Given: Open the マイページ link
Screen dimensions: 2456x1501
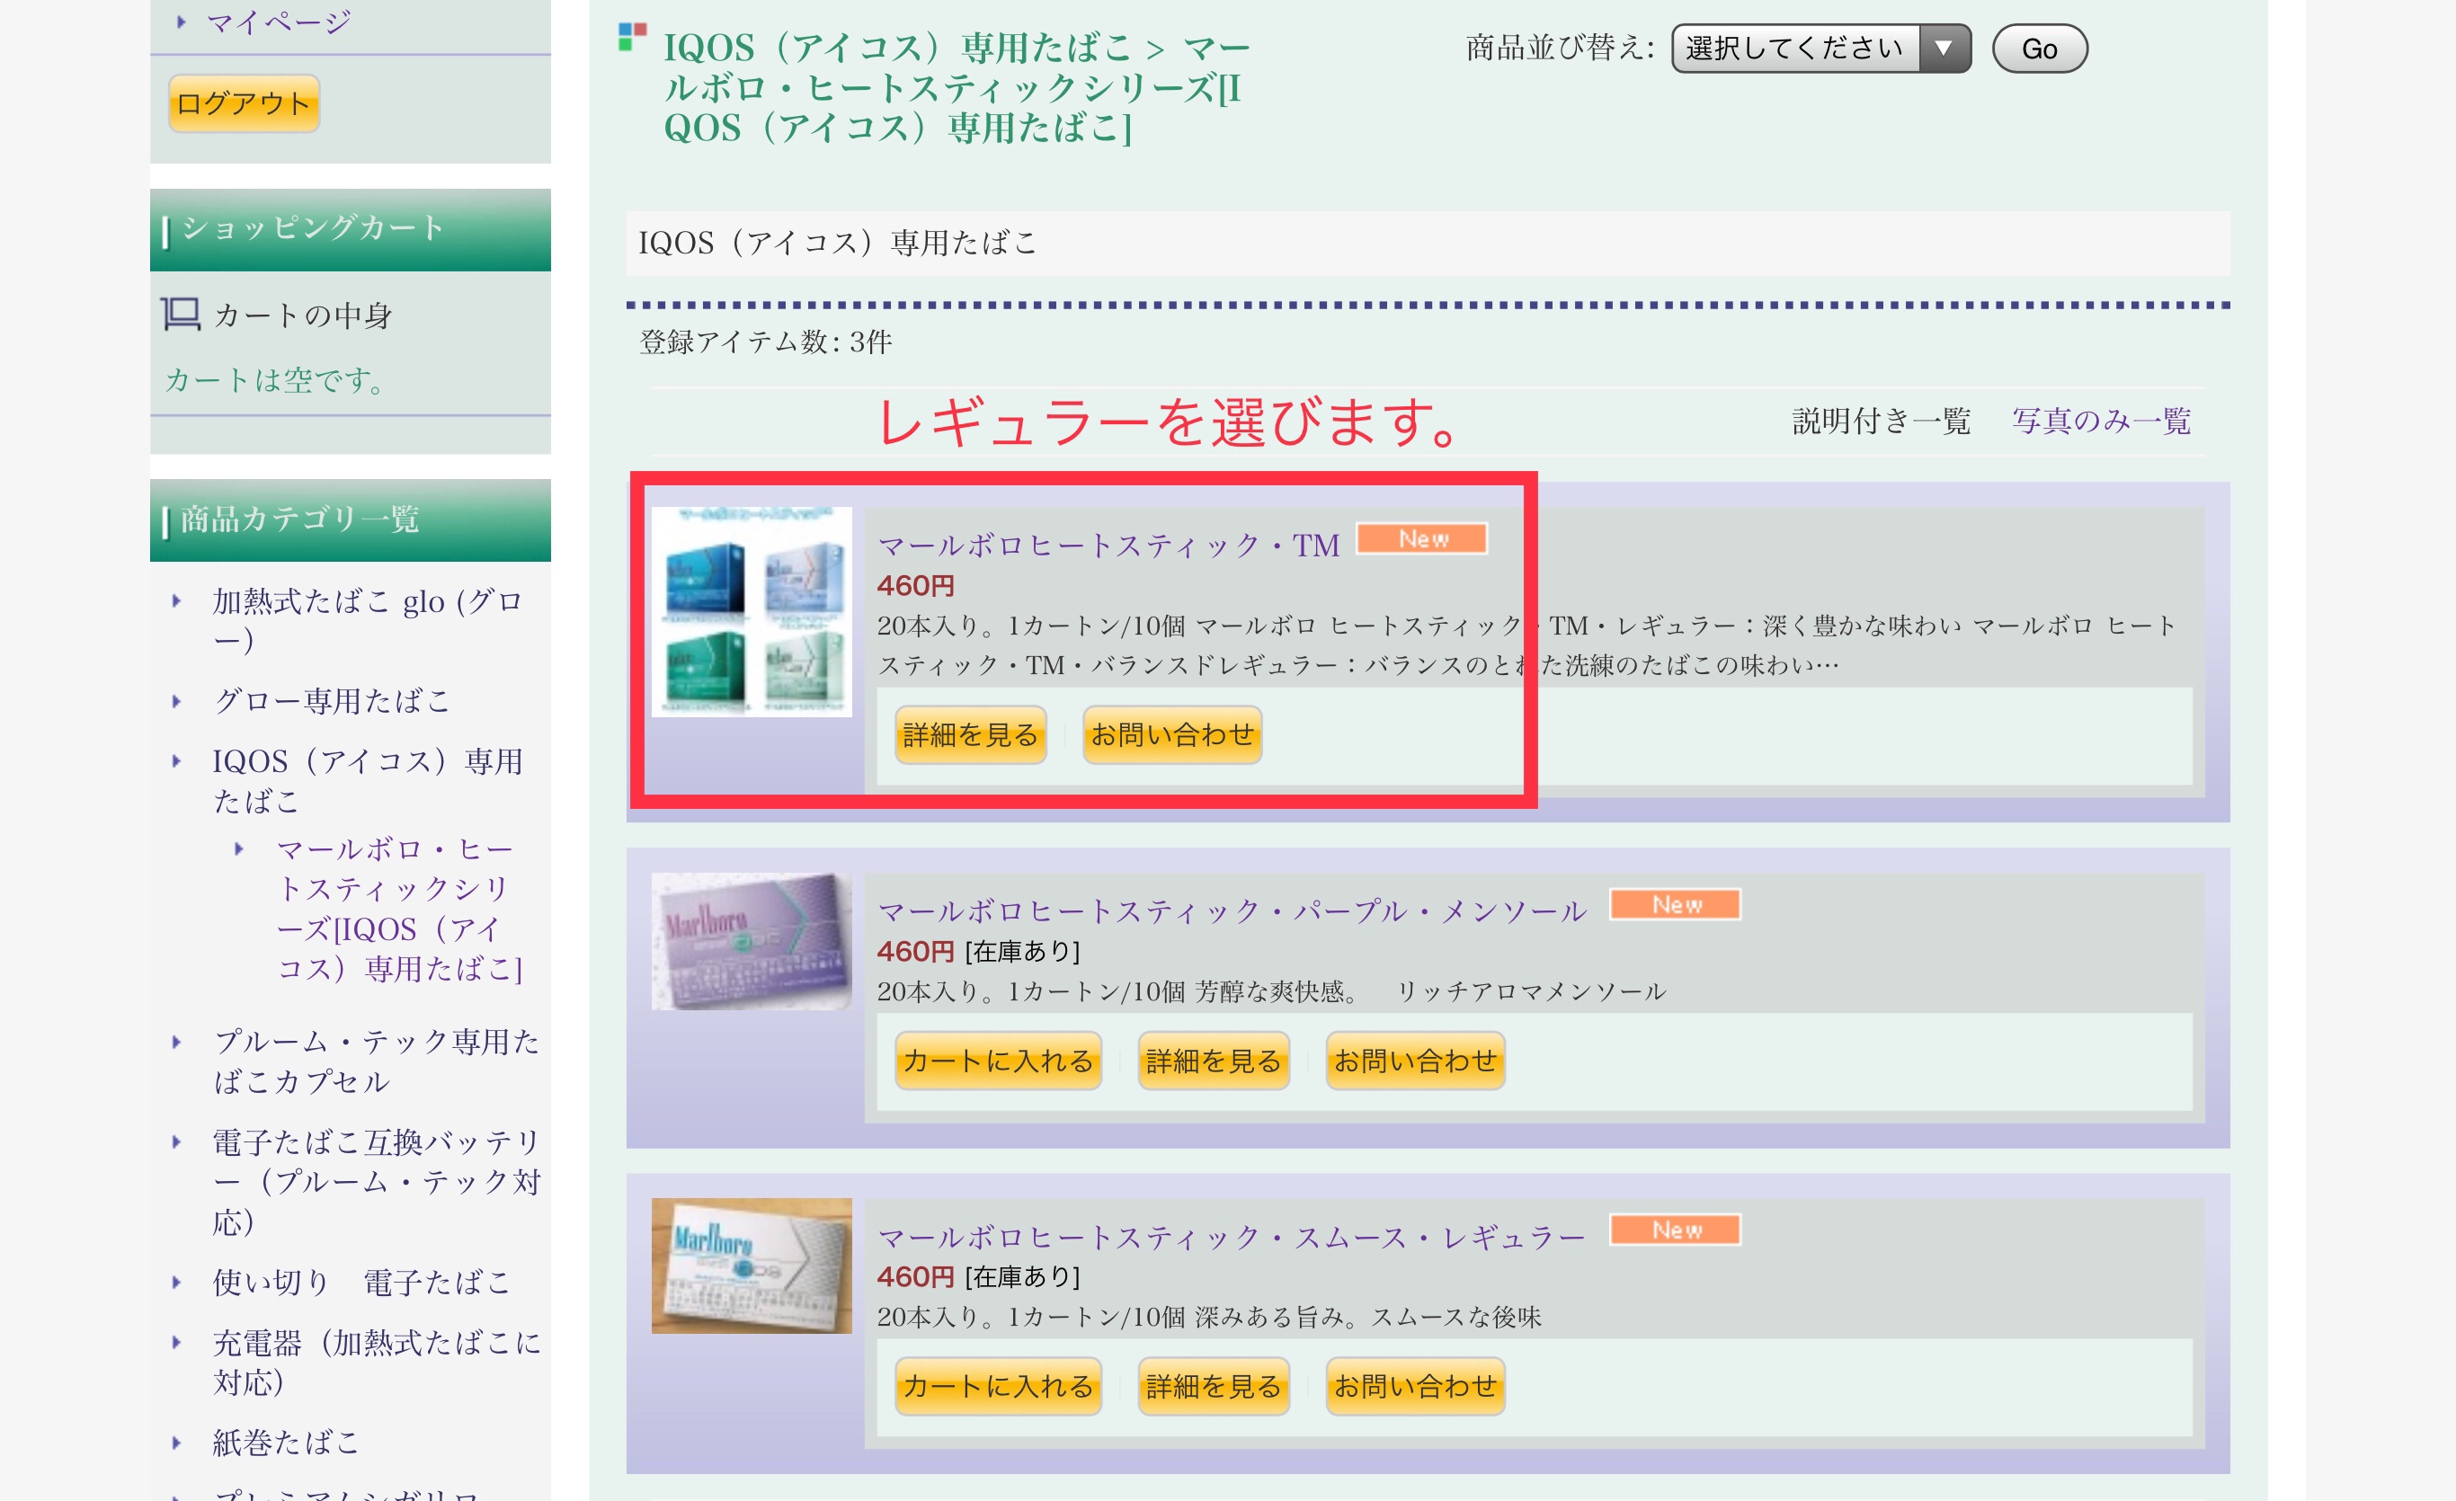Looking at the screenshot, I should [278, 21].
